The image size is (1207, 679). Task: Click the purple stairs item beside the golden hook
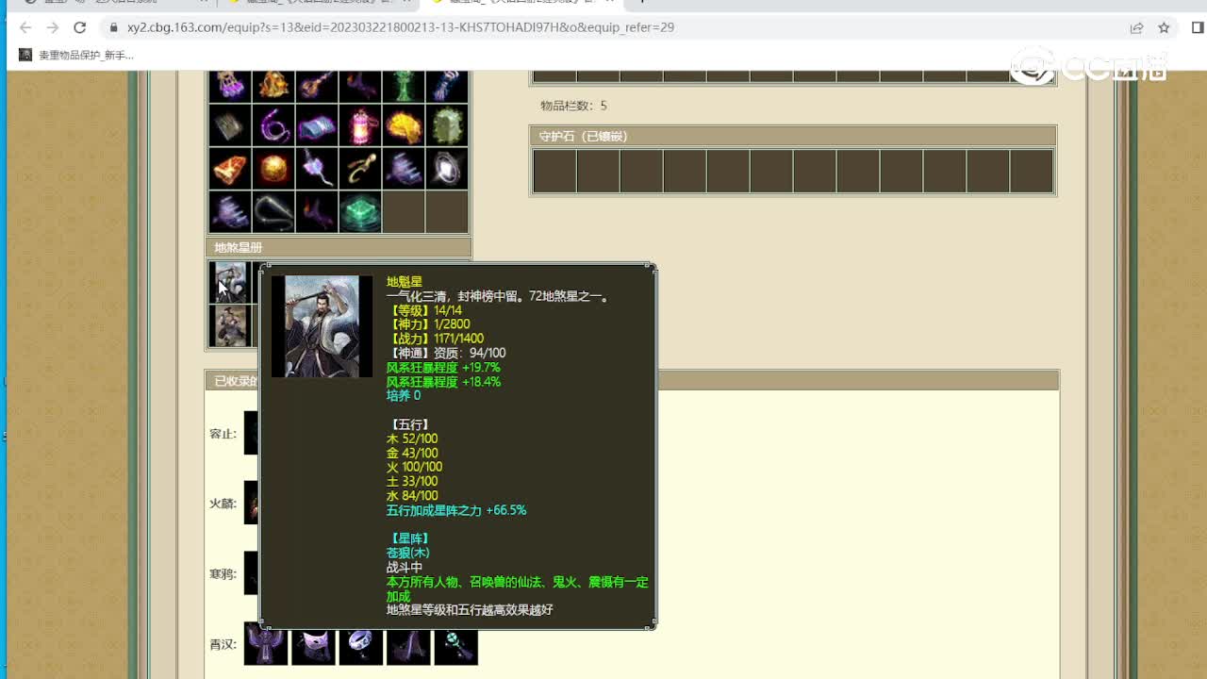coord(404,168)
